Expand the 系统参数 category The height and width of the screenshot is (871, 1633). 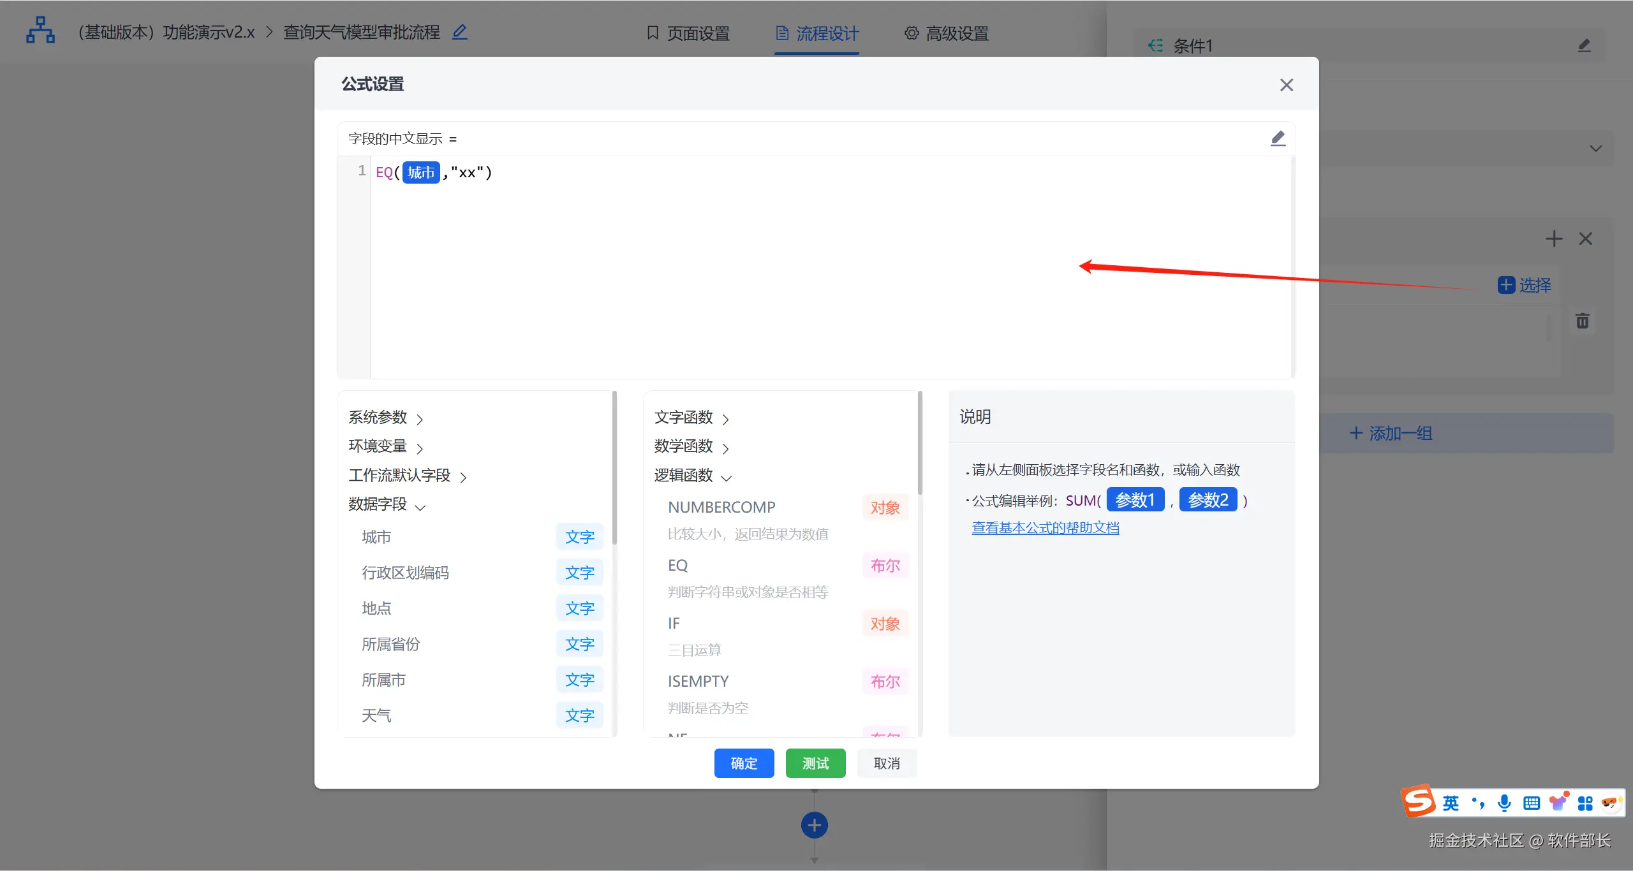point(386,418)
